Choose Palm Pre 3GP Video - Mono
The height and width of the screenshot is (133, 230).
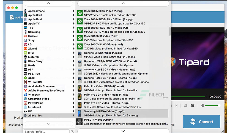click(122, 96)
